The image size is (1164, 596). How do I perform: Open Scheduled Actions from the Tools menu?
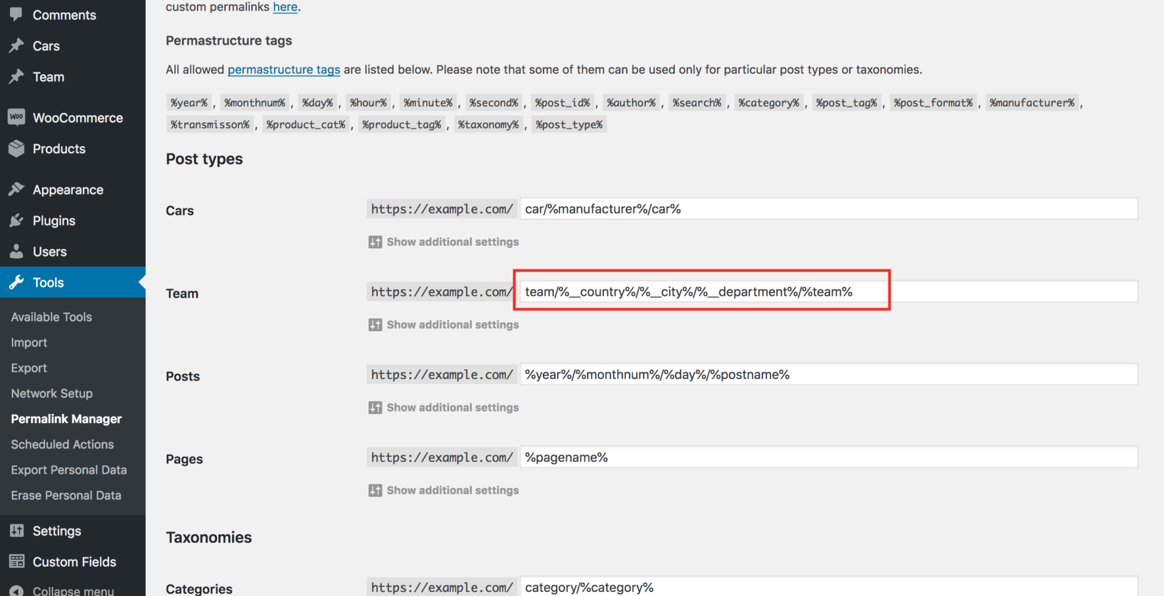click(62, 444)
